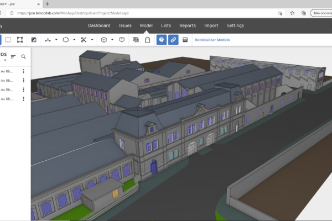Viewport: 332px width, 221px height.
Task: Toggle the blue issue pin button
Action: pos(162,40)
